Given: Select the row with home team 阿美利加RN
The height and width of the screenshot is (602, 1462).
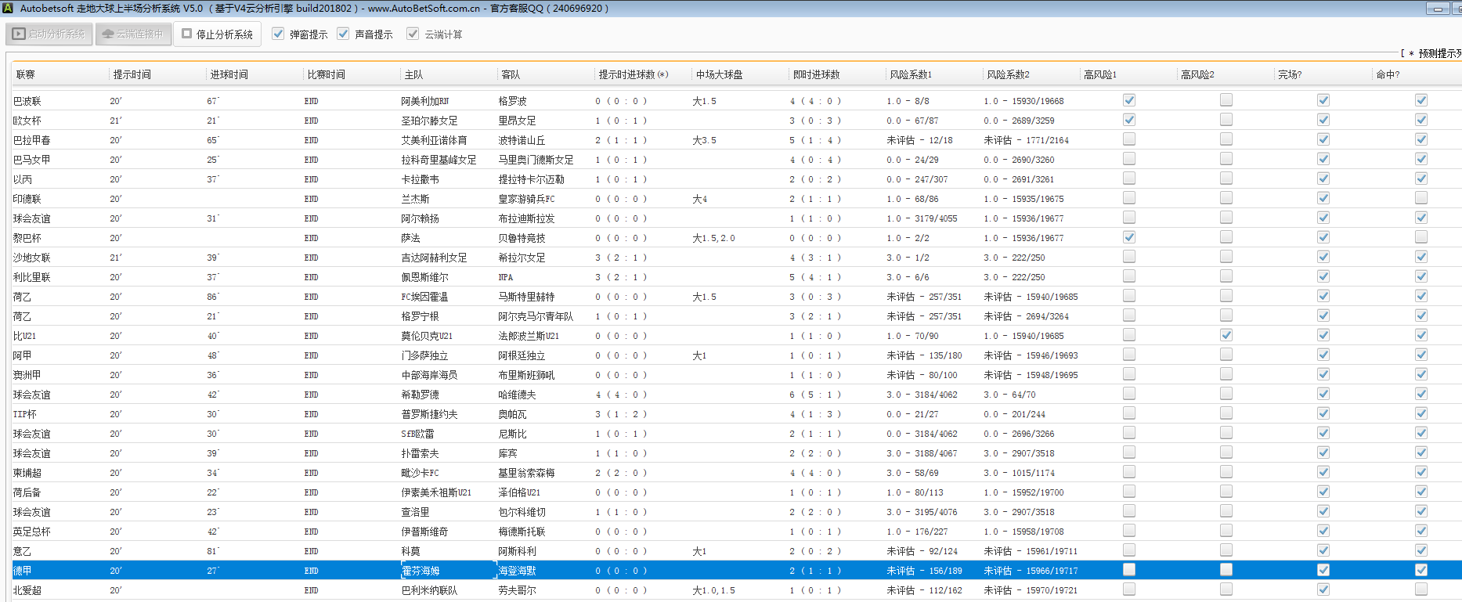Looking at the screenshot, I should (424, 101).
